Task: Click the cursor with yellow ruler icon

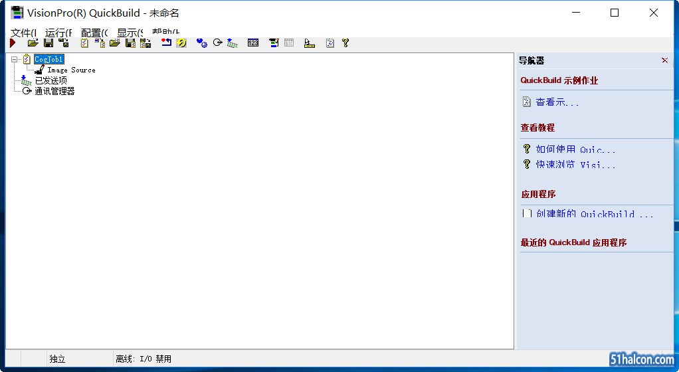Action: click(309, 43)
